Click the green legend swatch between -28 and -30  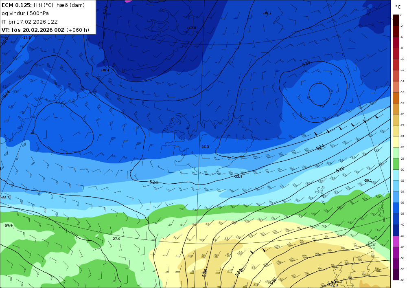coord(396,164)
